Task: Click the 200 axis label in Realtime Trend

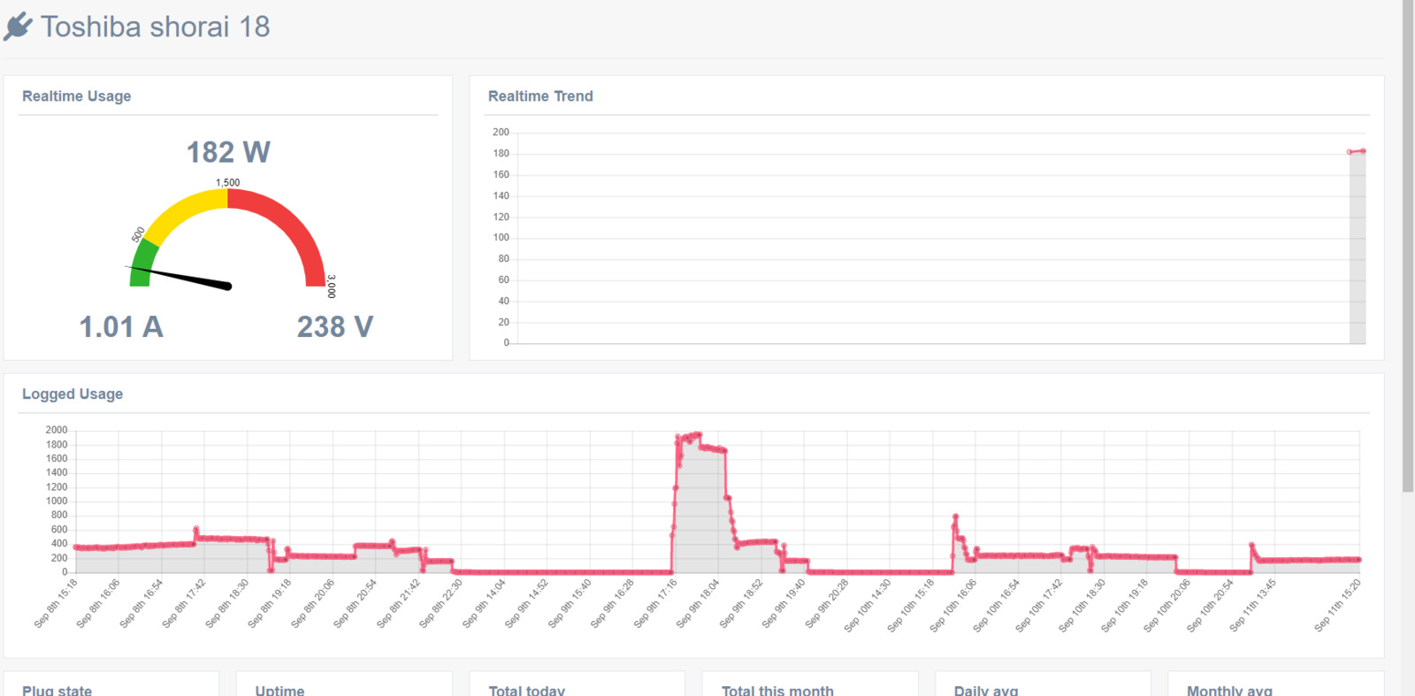Action: (x=501, y=132)
